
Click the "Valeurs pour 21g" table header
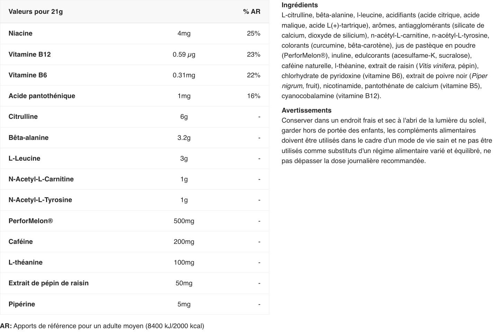tap(36, 12)
